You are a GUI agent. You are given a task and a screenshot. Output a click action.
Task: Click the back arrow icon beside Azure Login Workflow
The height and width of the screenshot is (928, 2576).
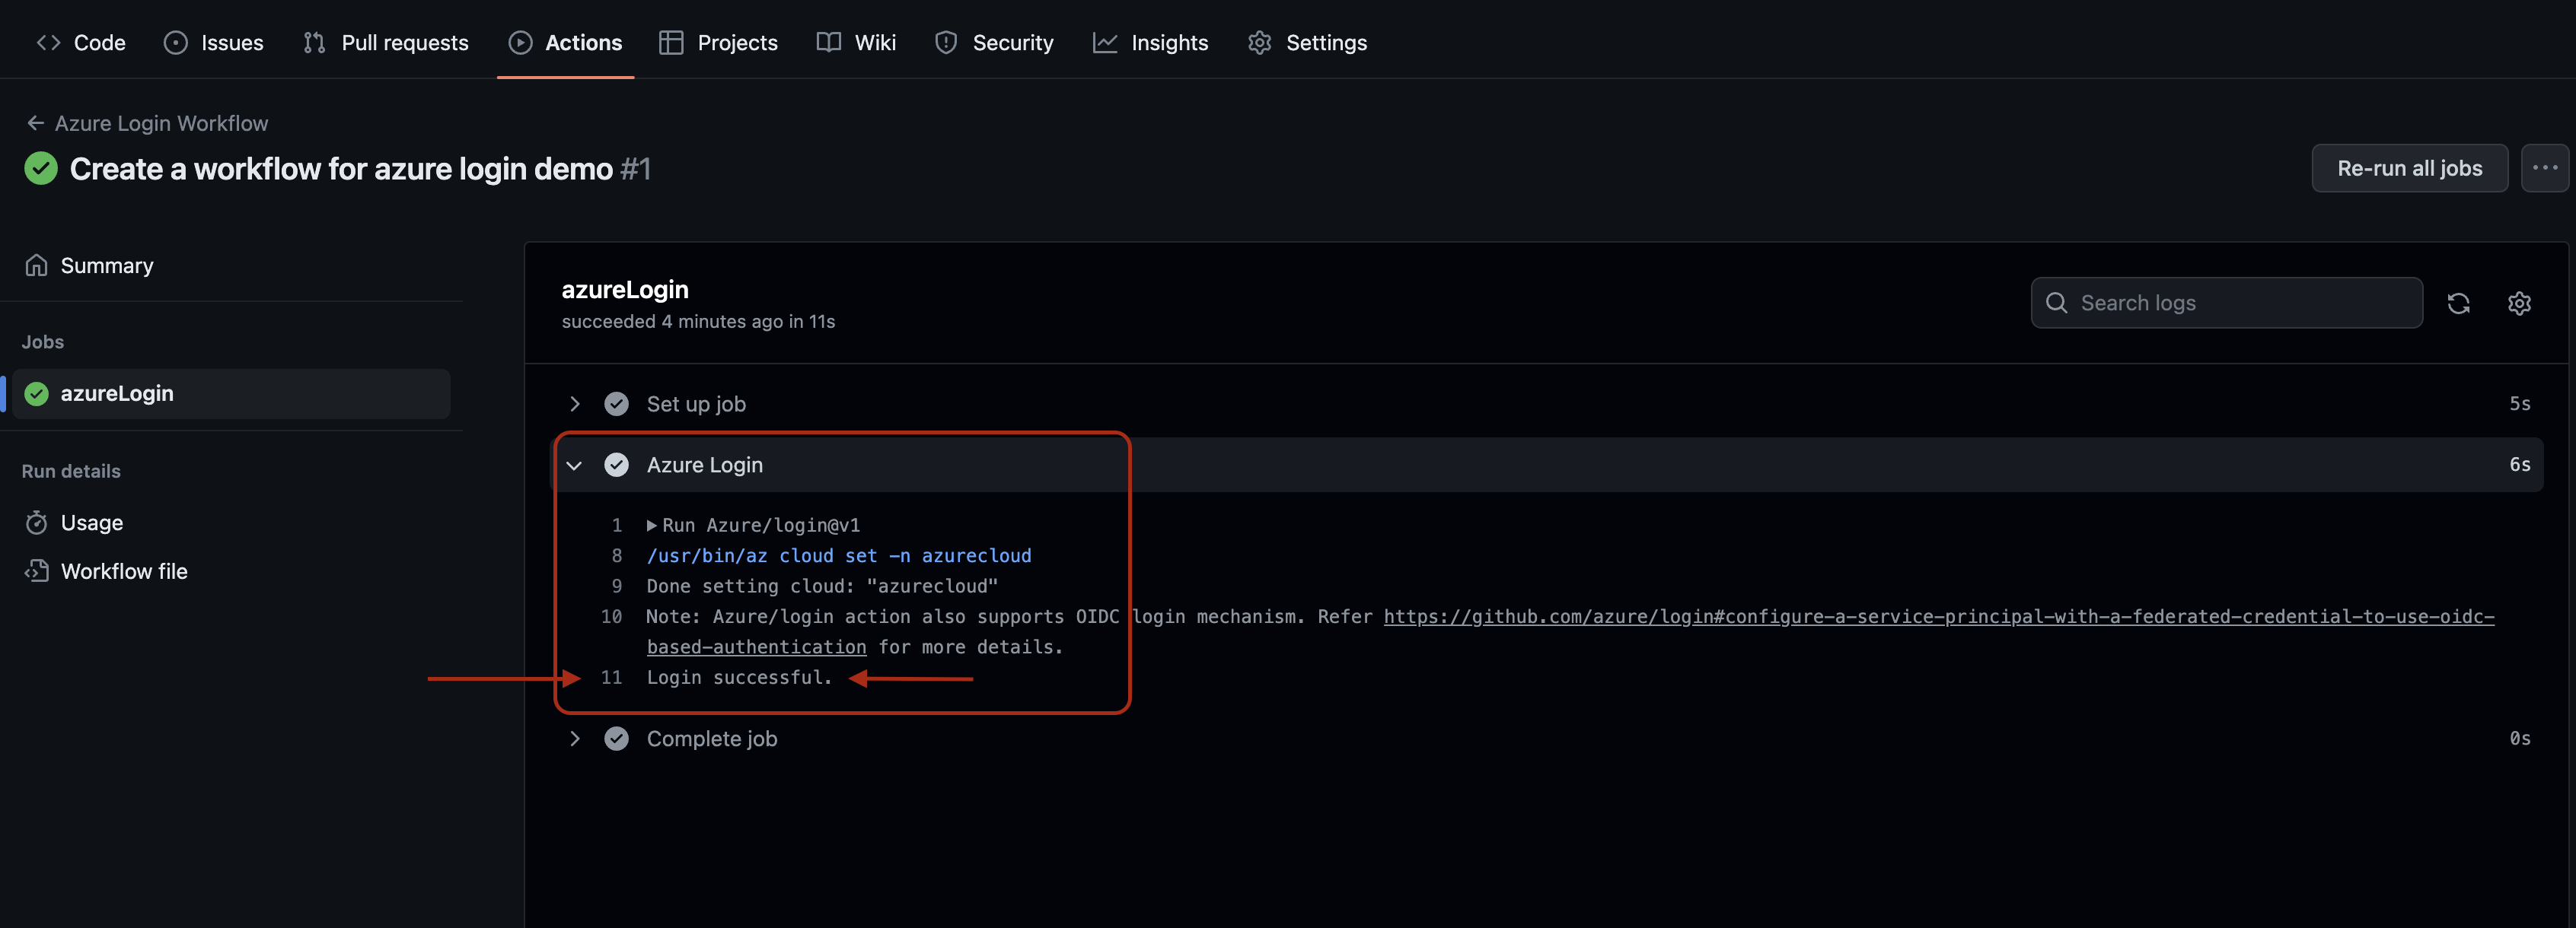point(35,123)
